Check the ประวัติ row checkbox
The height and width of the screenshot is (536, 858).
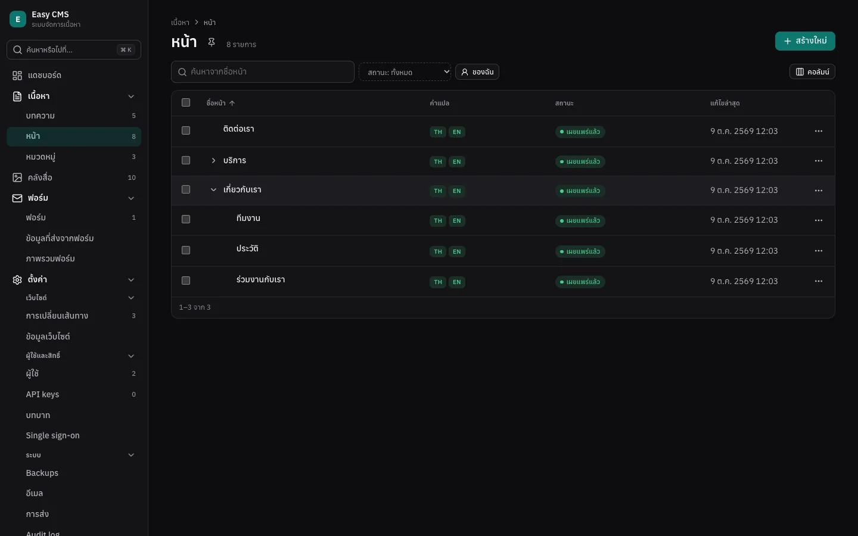pyautogui.click(x=186, y=250)
